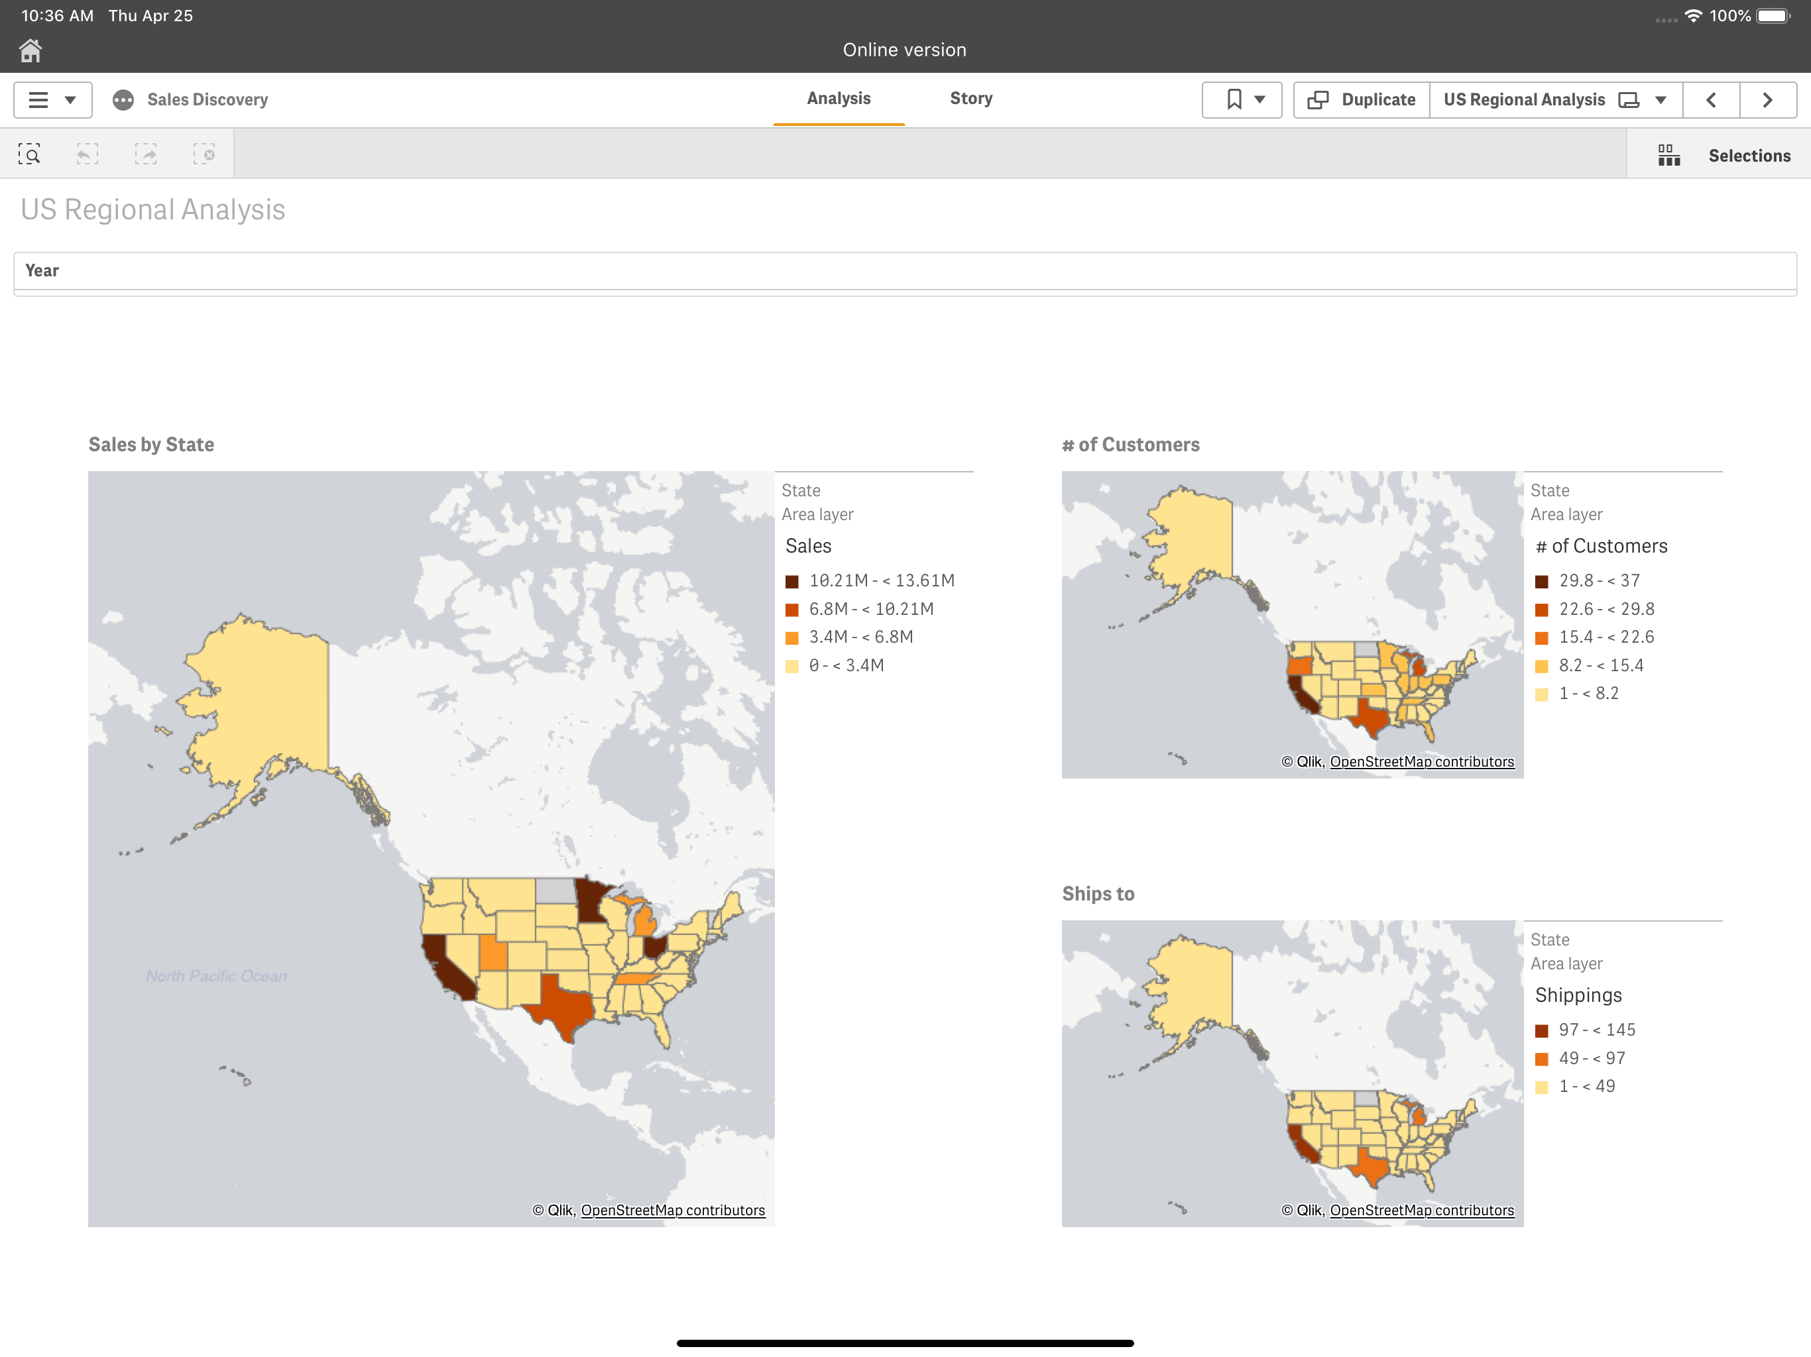Screen dimensions: 1811x1357
Task: Select the 15.4 - < 22.6 legend swatch
Action: coord(1542,638)
